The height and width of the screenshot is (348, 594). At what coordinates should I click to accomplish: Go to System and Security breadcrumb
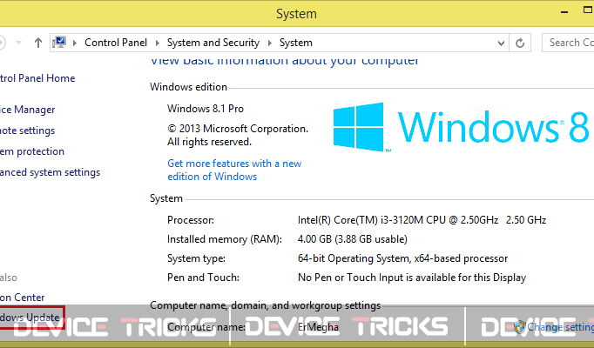(213, 43)
